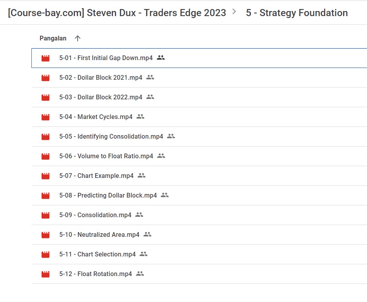Select file 5-02 - Dollar Block 2021.mp4
This screenshot has width=367, height=302.
pos(199,78)
